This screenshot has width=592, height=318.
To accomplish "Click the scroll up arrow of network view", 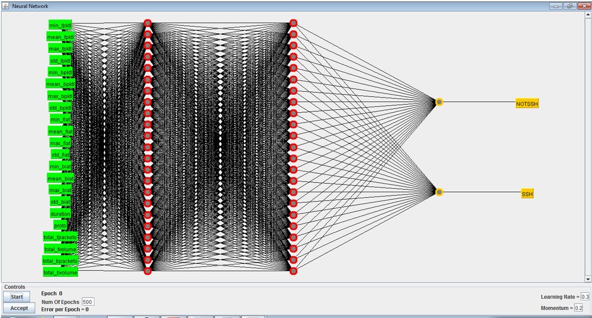I will coord(588,14).
